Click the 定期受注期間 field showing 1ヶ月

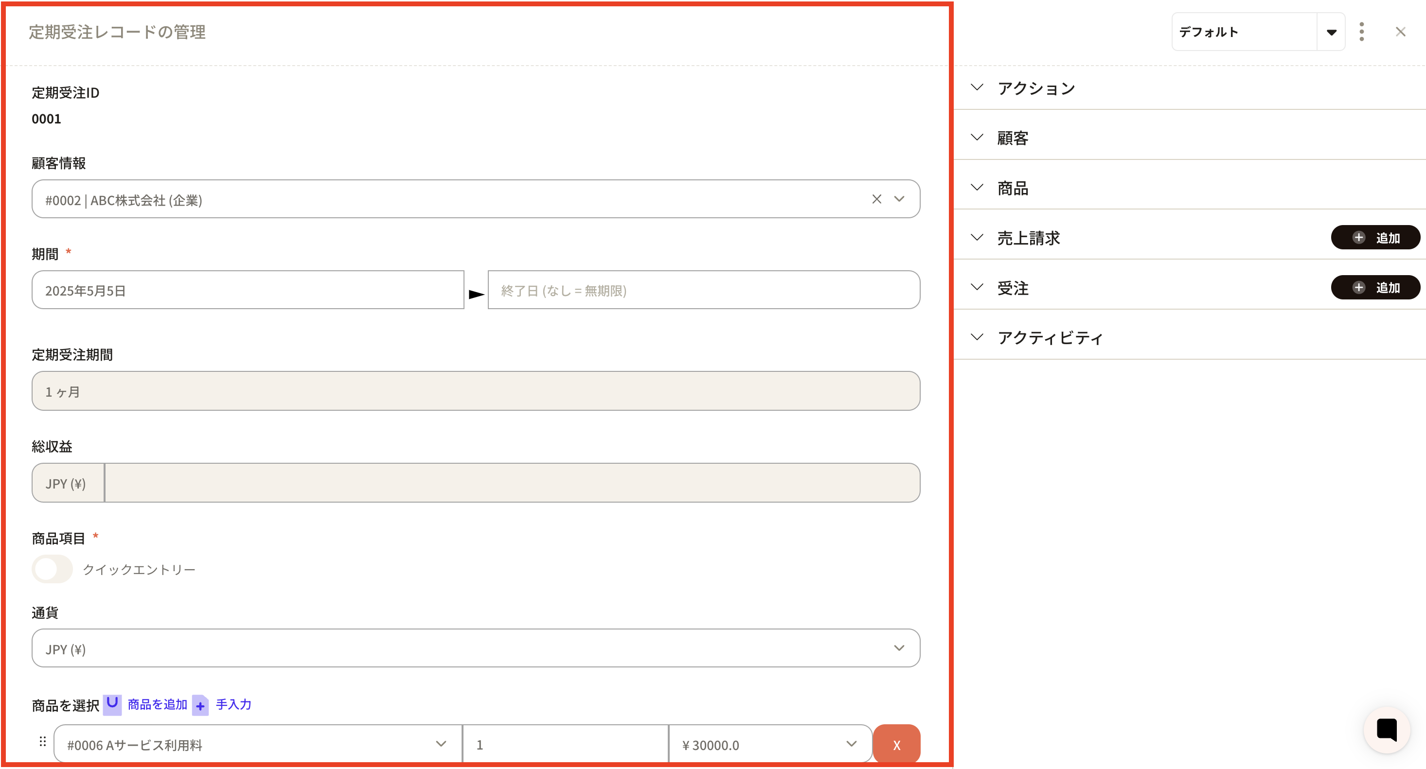[476, 391]
